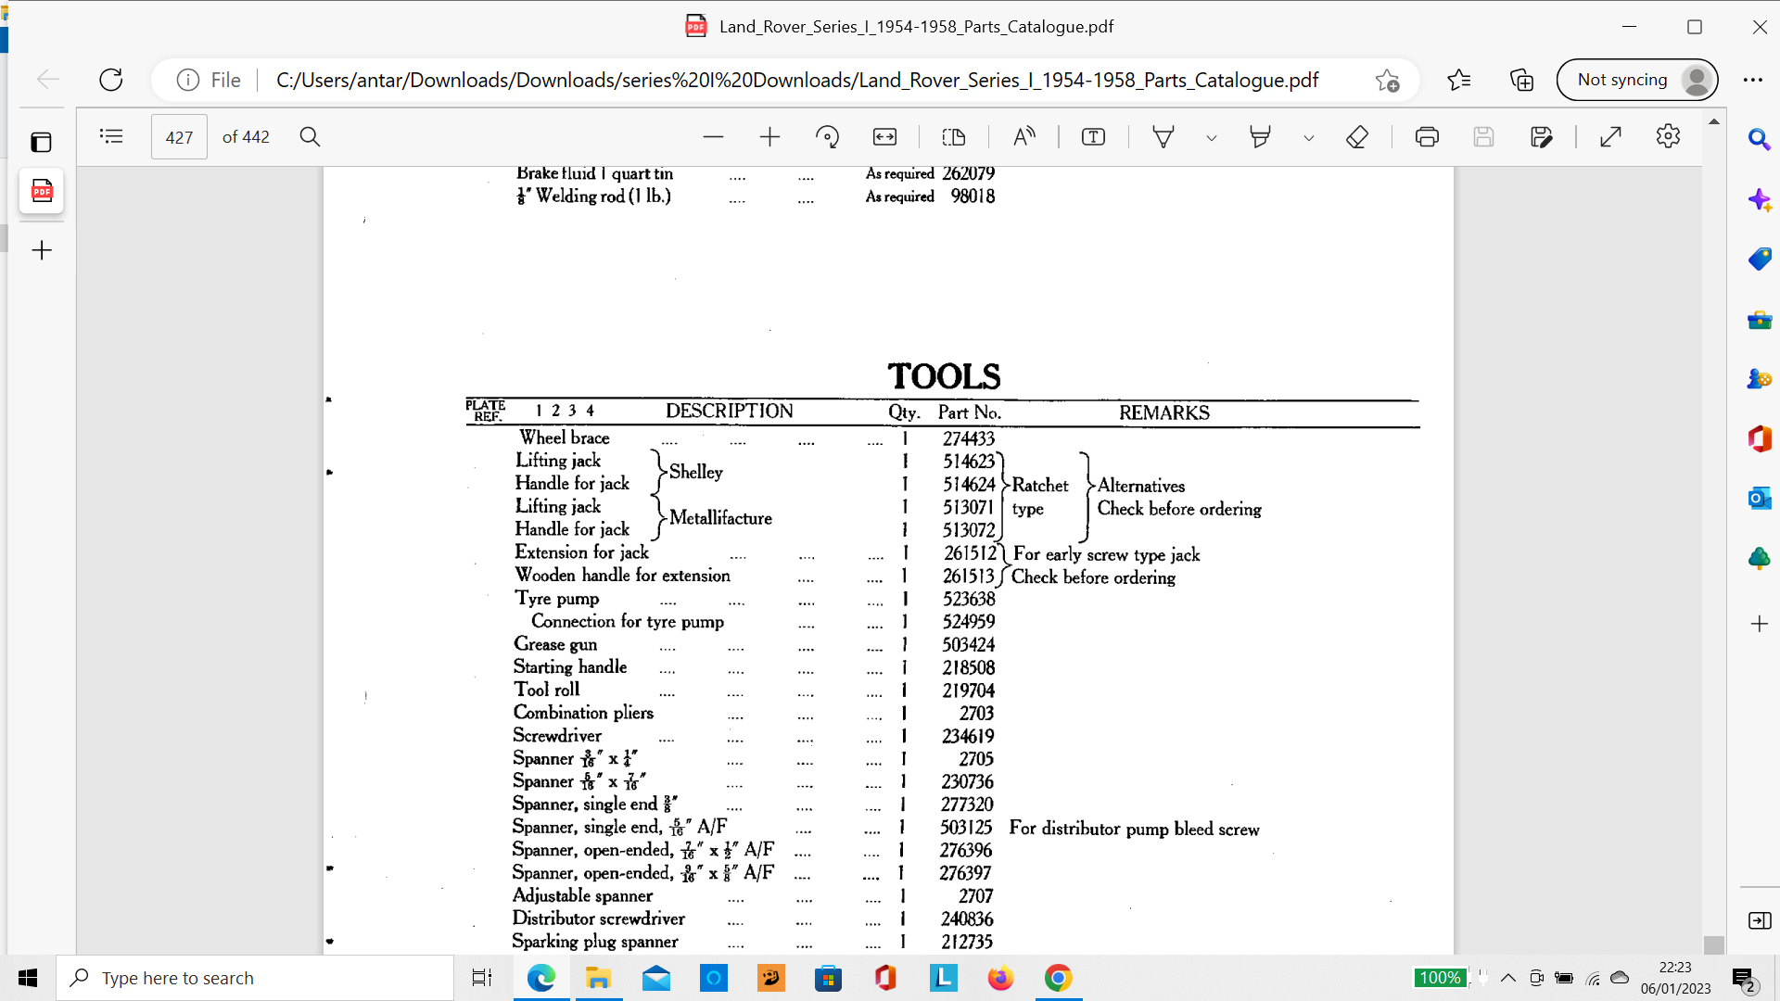Click the Zoom out minus icon

coord(713,137)
